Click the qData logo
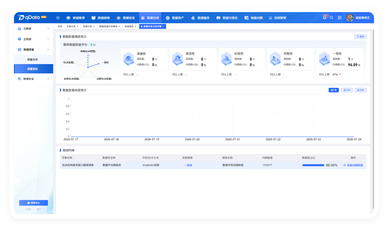The height and width of the screenshot is (230, 388). tap(32, 17)
